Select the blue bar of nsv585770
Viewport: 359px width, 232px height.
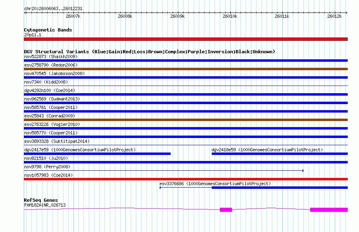(186, 137)
